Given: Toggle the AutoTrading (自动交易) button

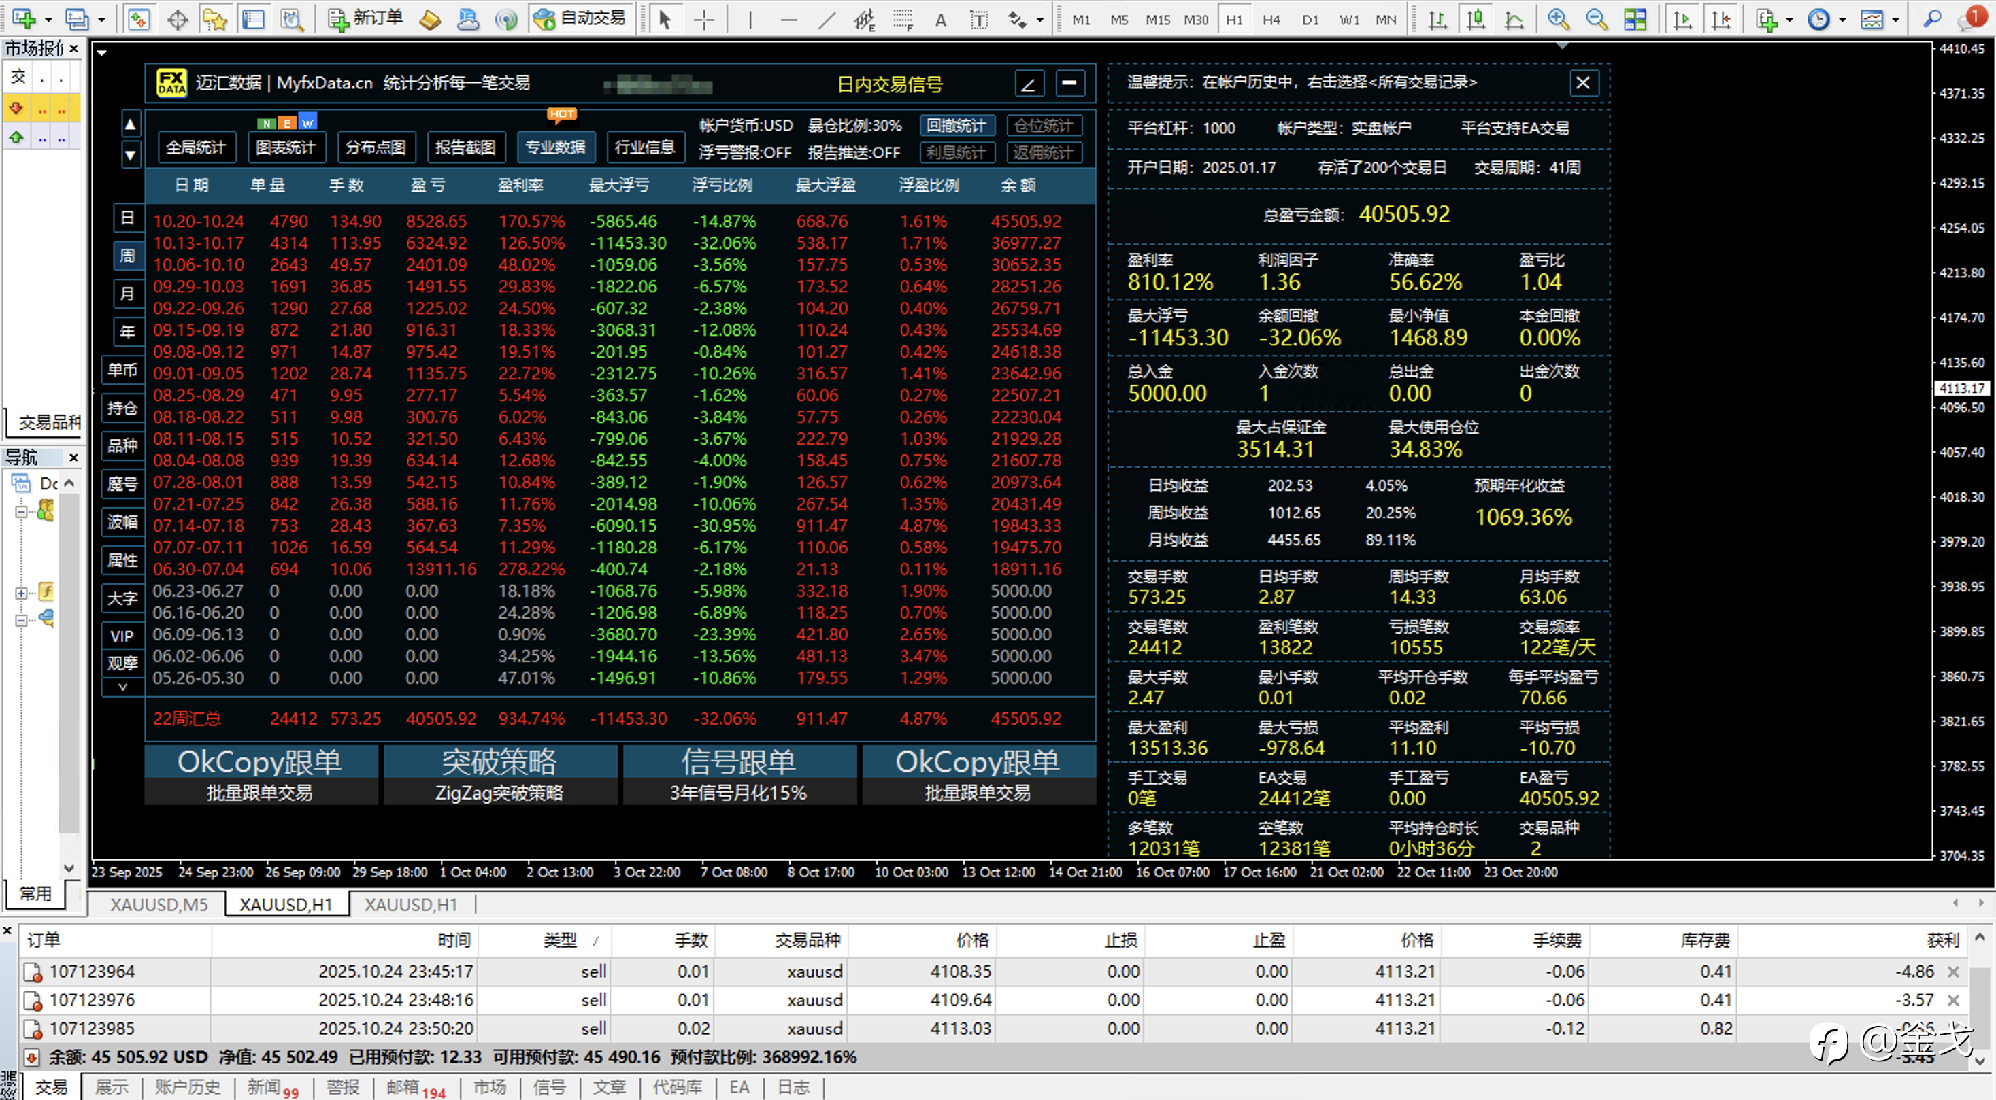Looking at the screenshot, I should [x=580, y=18].
